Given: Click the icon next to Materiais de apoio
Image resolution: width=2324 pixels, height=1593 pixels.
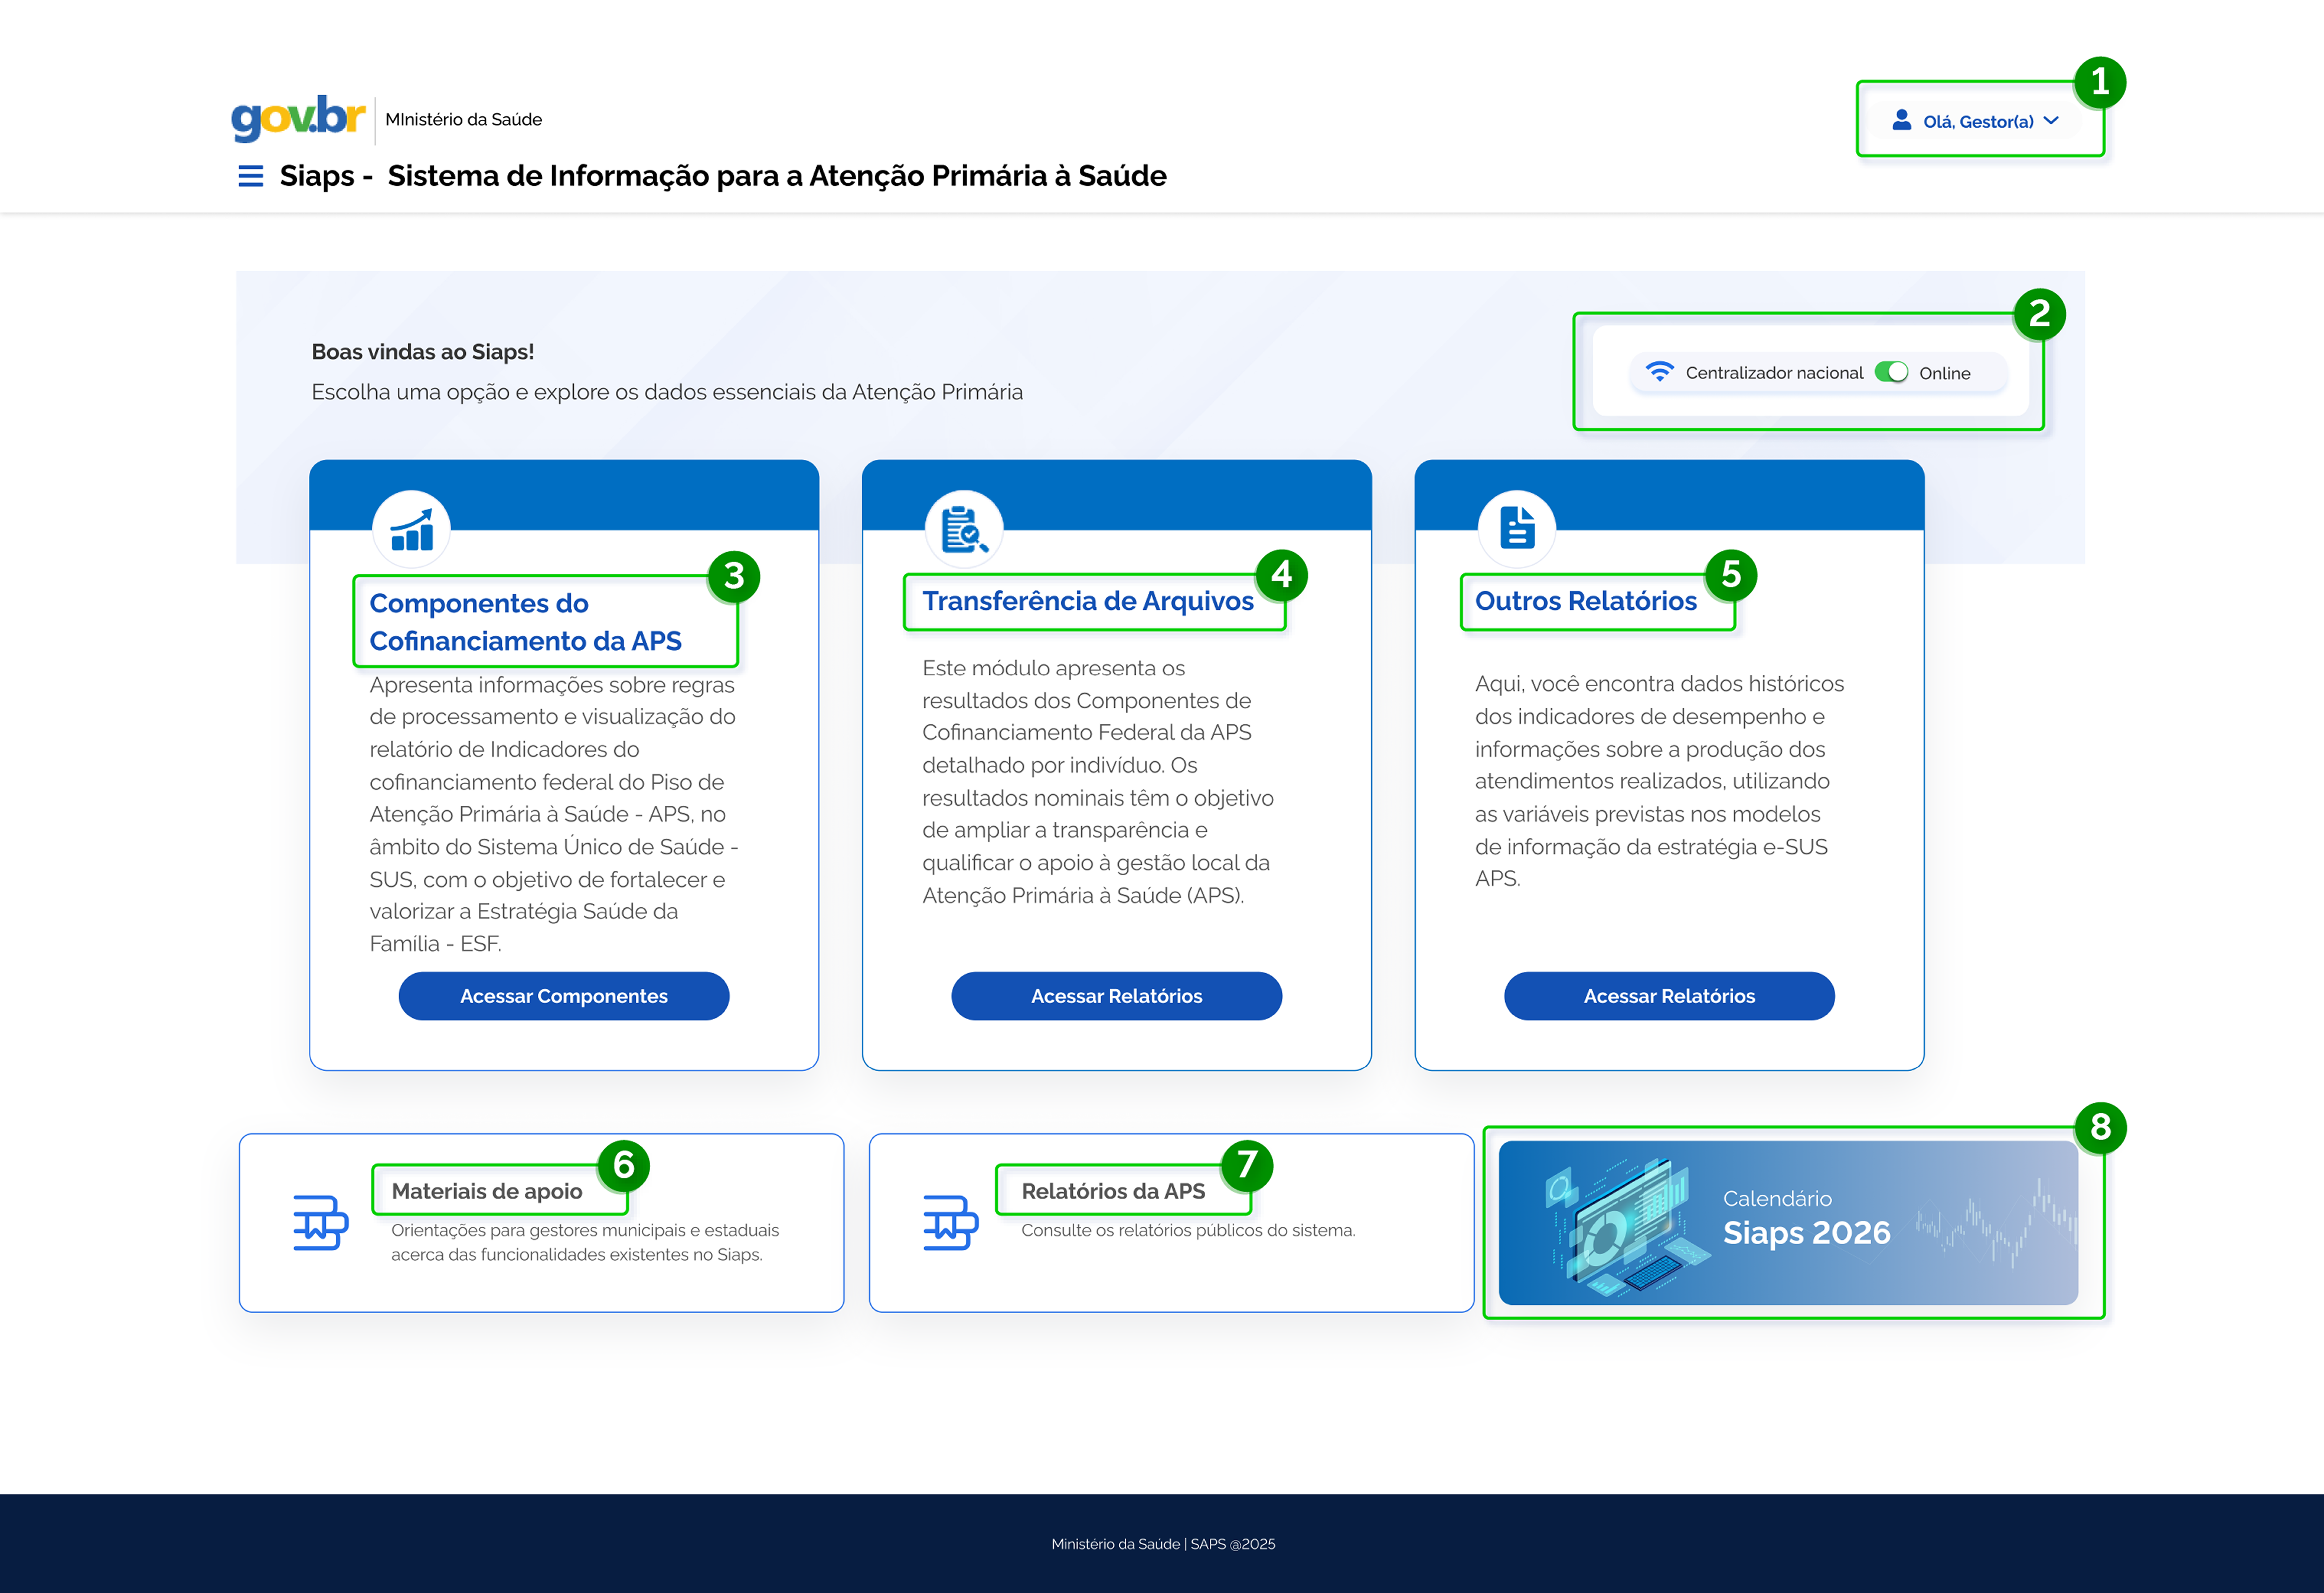Looking at the screenshot, I should 320,1222.
